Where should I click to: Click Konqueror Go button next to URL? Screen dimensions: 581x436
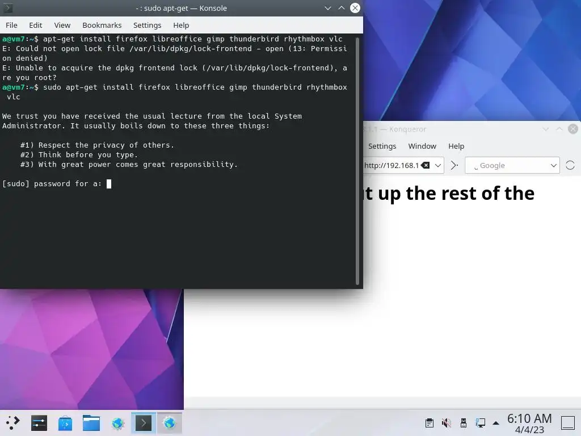click(454, 165)
